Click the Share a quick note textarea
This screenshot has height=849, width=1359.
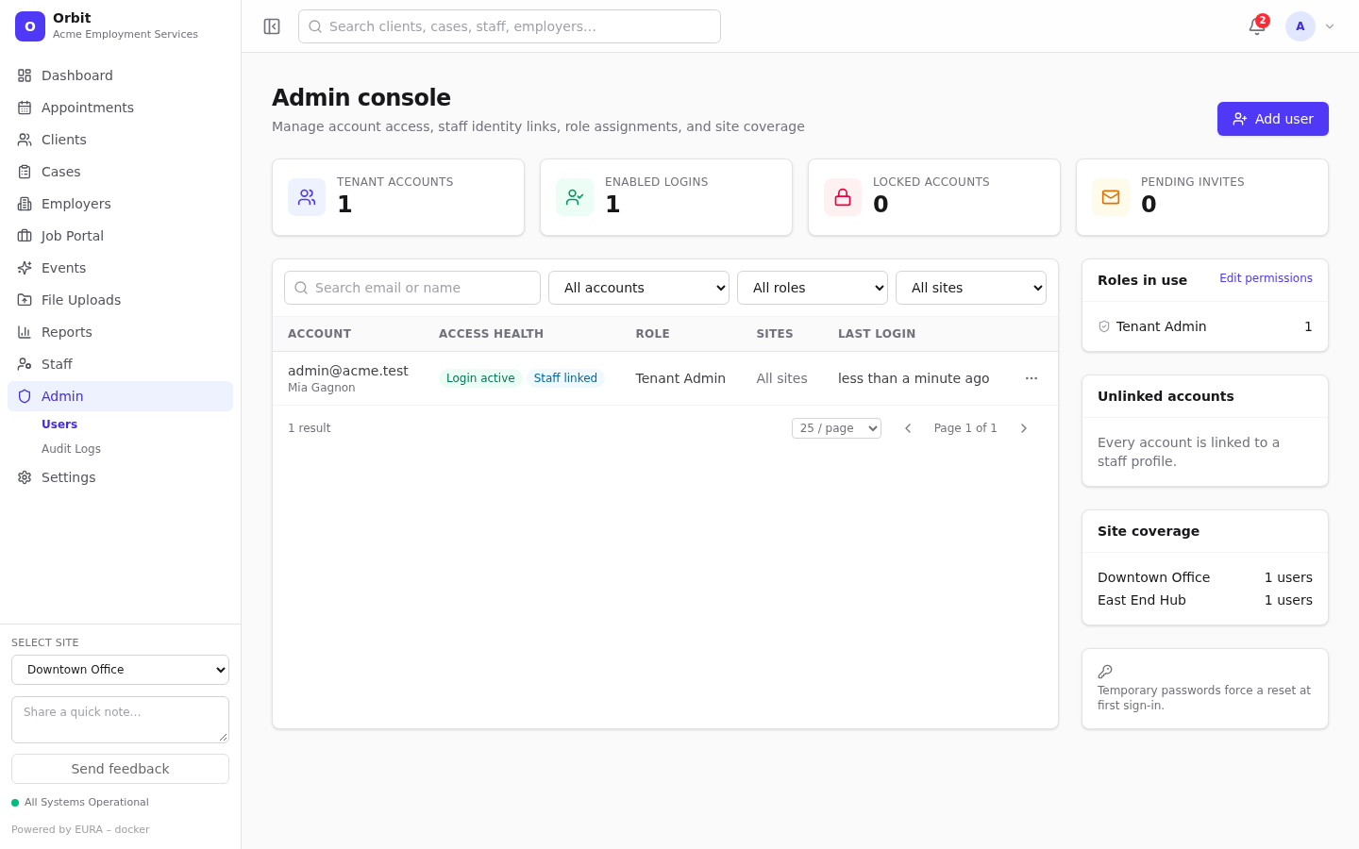(120, 720)
